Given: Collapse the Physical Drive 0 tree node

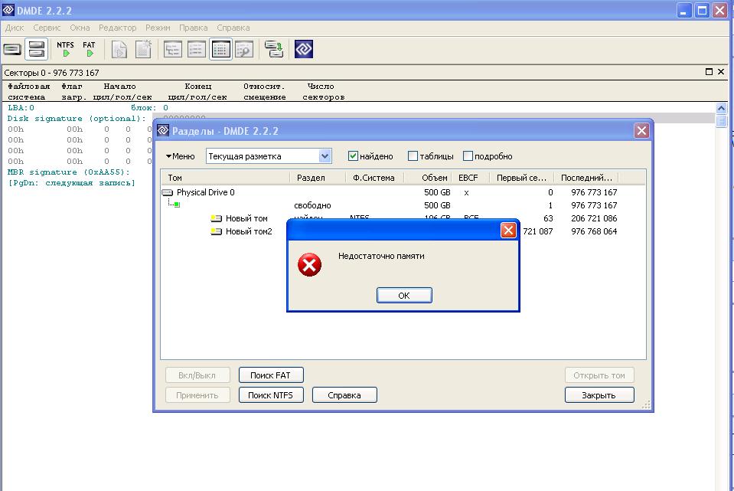Looking at the screenshot, I should click(x=168, y=193).
